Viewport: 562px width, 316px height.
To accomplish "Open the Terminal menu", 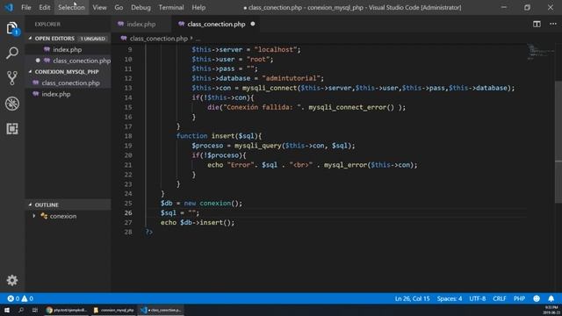I will point(171,7).
